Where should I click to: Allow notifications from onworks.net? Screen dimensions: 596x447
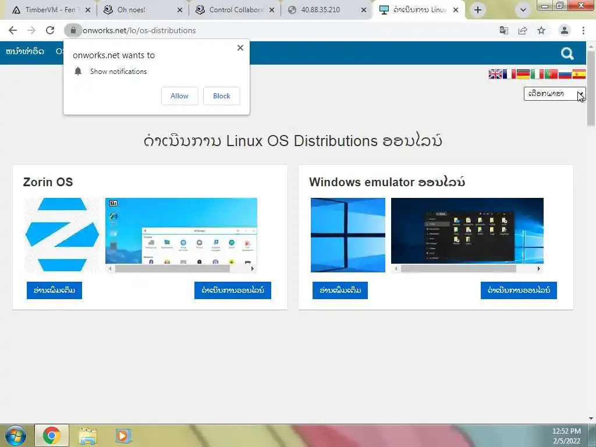179,96
